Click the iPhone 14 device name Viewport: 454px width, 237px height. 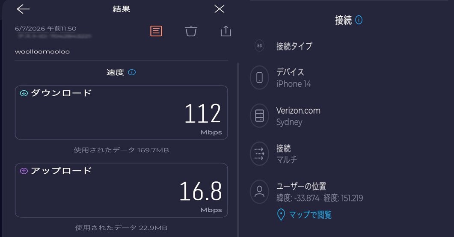[294, 84]
